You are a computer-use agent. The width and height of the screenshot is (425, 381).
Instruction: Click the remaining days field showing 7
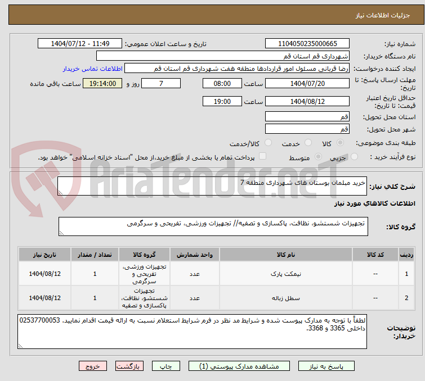161,83
